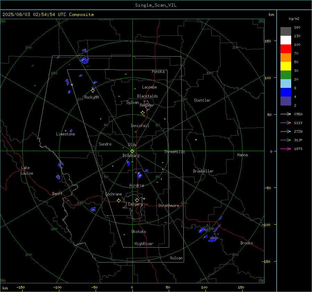Click the Lake Louise label
Screen dimensions: 312x292
tap(27, 170)
